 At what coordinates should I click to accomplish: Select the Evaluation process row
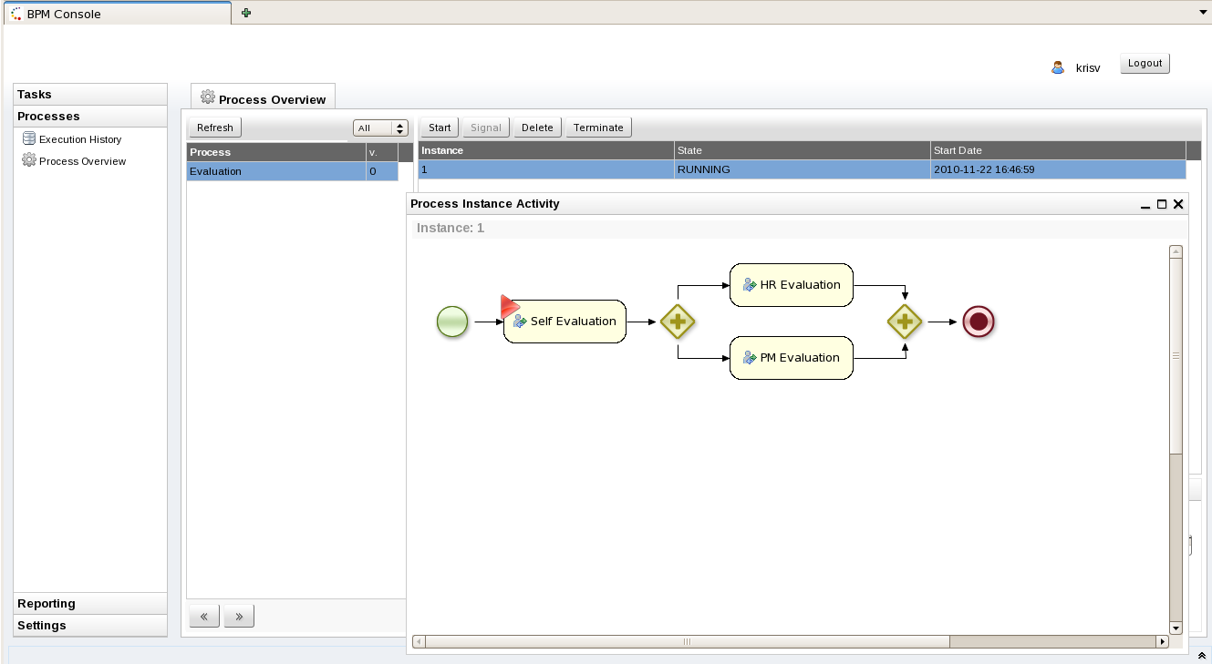(x=275, y=171)
